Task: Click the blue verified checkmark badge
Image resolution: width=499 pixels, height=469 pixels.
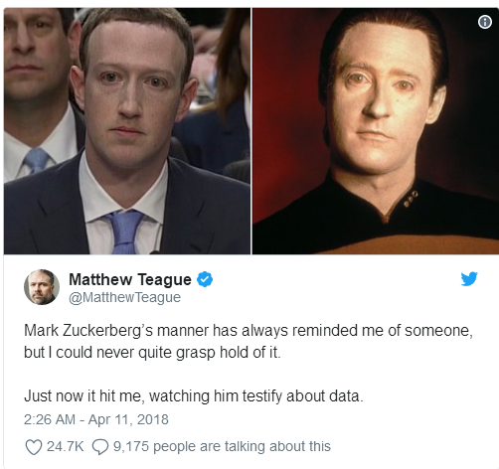Action: [205, 279]
